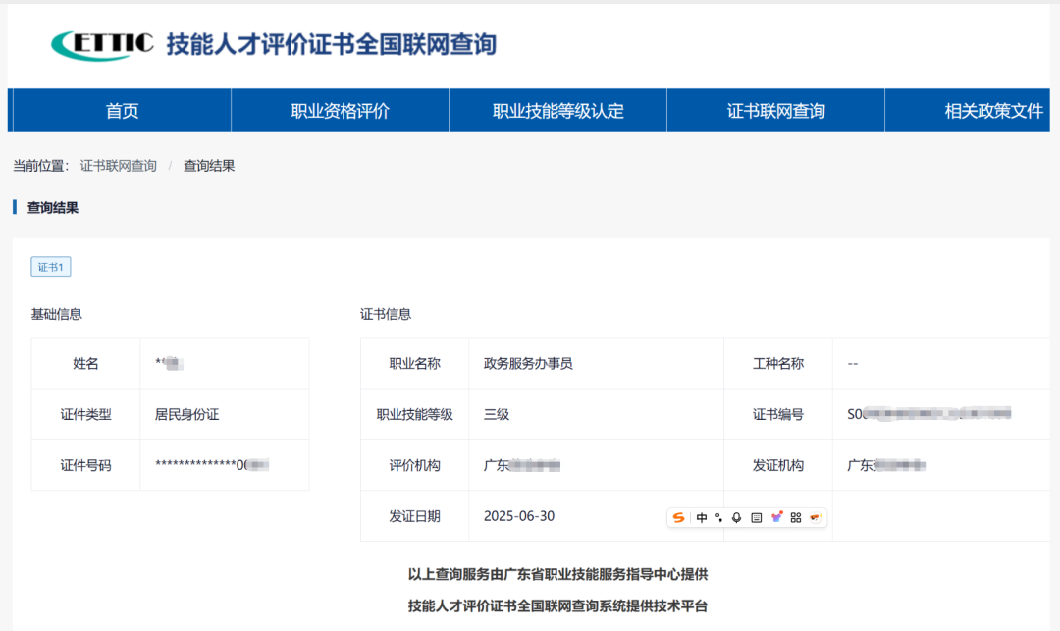Click the punctuation mode icon

pos(718,517)
